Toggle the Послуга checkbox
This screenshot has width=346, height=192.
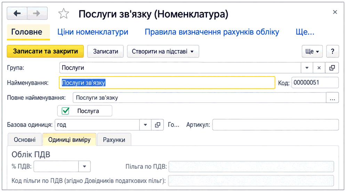(66, 111)
